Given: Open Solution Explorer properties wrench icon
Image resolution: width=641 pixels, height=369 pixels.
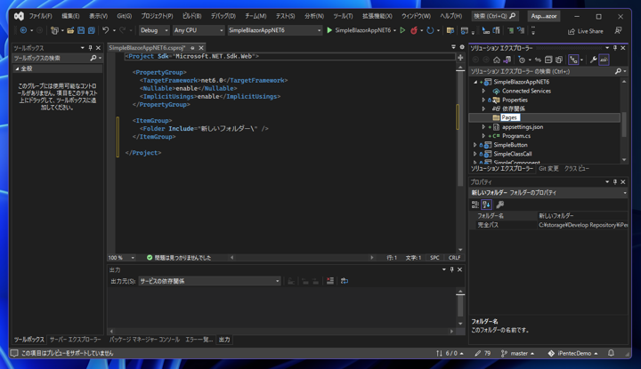Looking at the screenshot, I should click(x=593, y=60).
